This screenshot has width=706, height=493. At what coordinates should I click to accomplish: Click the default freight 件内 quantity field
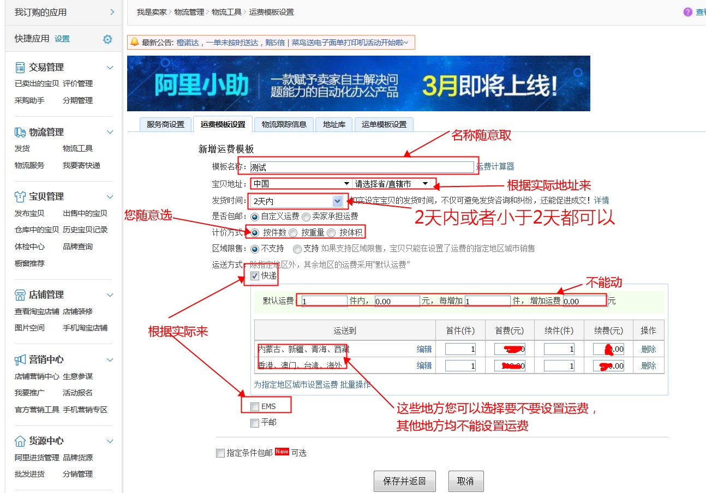324,301
